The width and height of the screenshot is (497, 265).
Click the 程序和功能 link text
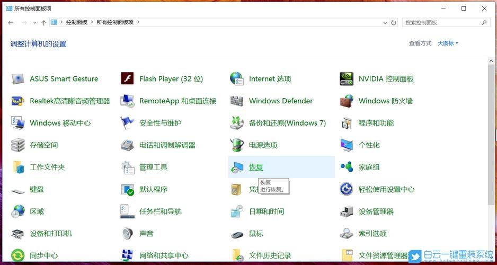pos(376,123)
